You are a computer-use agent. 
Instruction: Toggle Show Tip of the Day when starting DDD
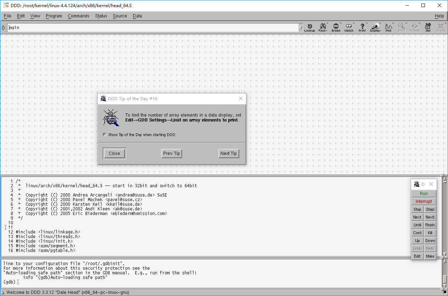click(x=104, y=135)
